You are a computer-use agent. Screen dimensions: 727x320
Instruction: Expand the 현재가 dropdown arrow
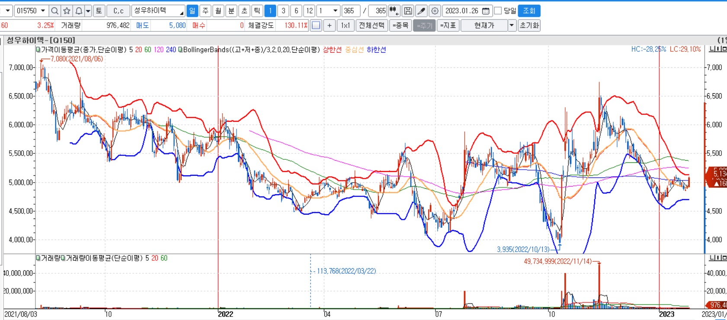pyautogui.click(x=512, y=25)
